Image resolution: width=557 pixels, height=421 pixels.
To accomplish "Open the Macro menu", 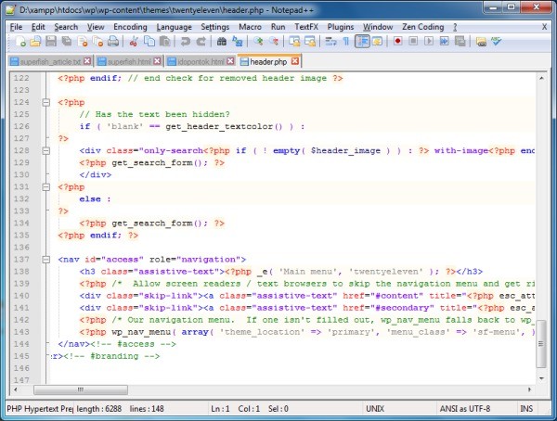I will click(x=250, y=27).
